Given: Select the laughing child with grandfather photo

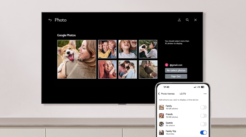Looking at the screenshot, I should (x=128, y=49).
